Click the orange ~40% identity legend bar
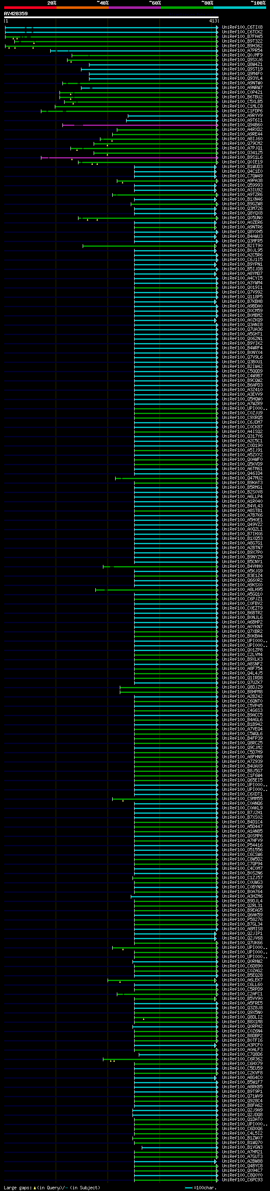270x1191 pixels. tap(82, 8)
